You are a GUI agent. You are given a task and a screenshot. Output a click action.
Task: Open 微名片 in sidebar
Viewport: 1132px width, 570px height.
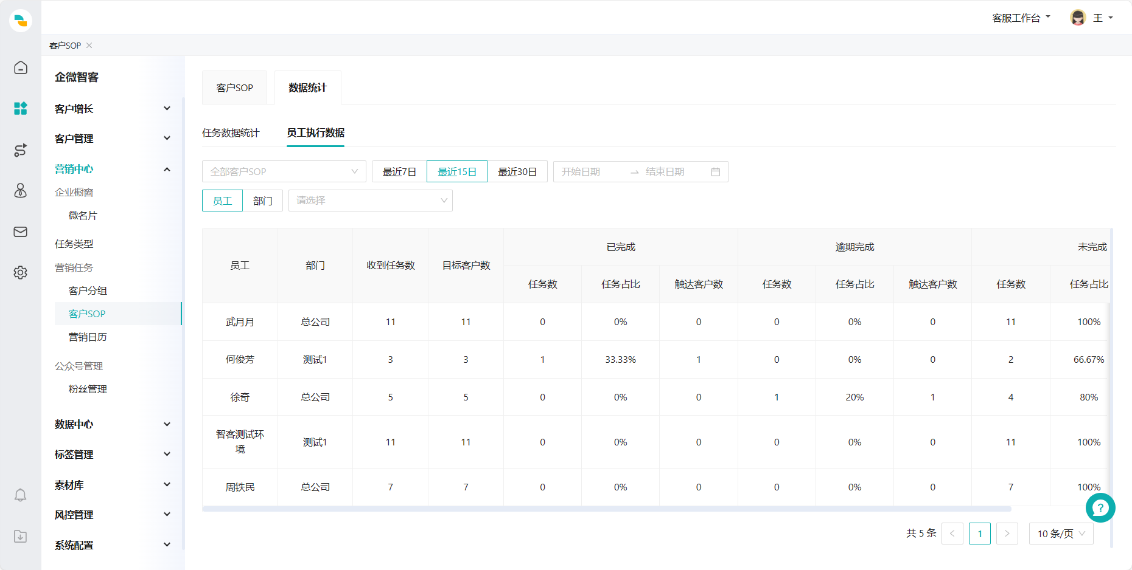(x=83, y=215)
